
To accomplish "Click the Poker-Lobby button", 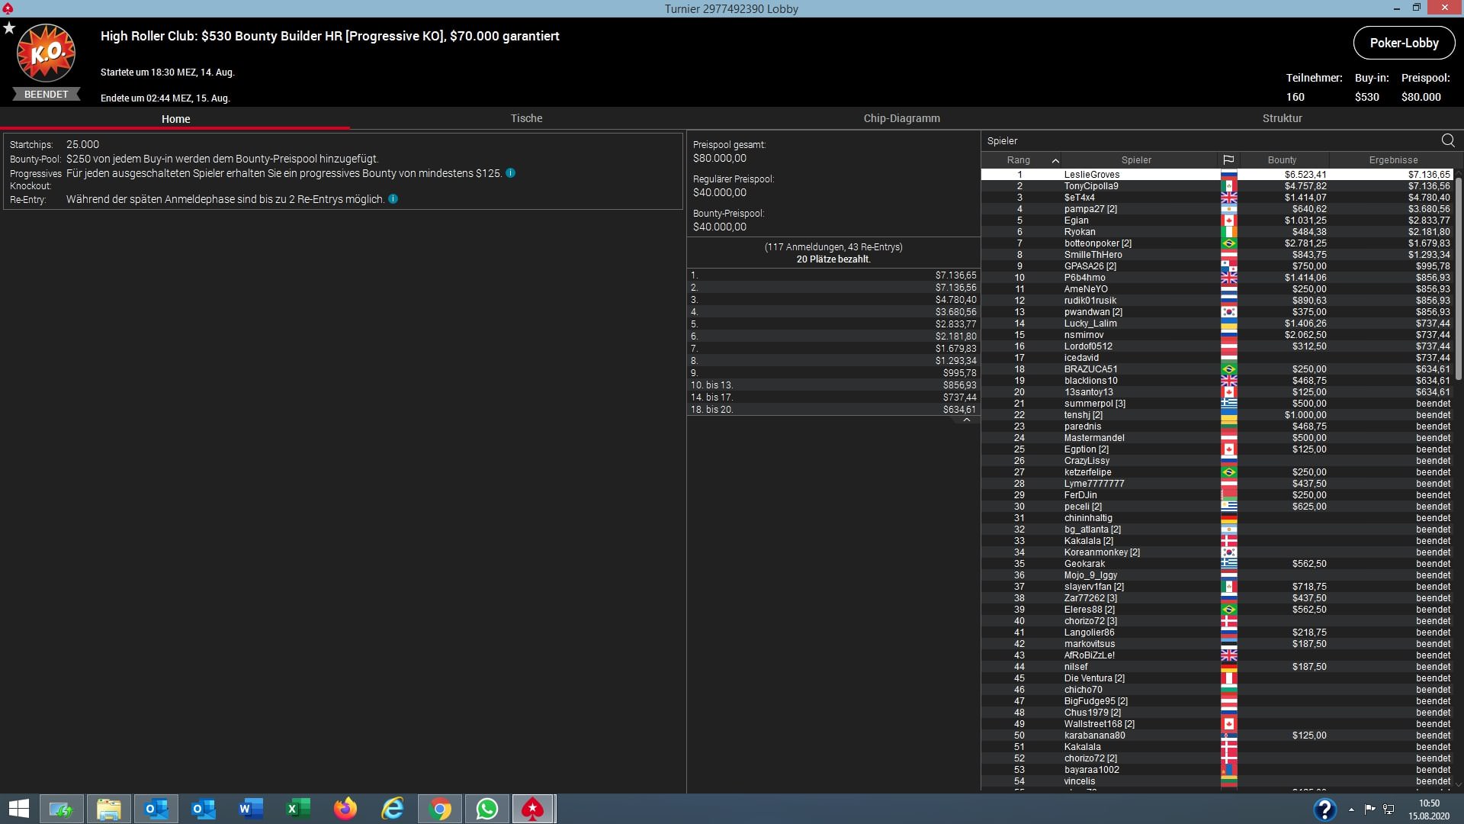I will point(1404,43).
